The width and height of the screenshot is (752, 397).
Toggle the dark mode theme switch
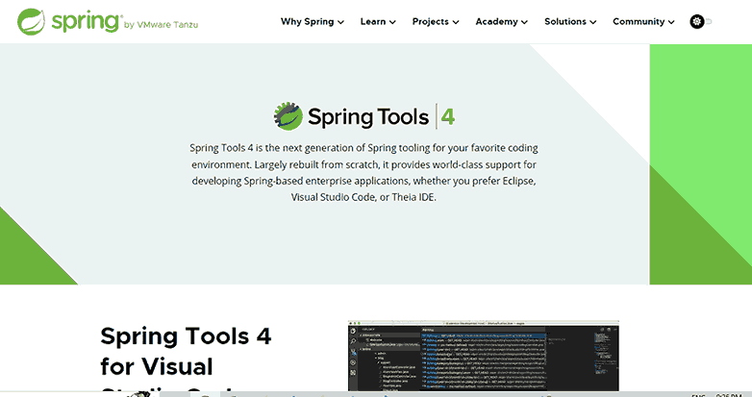click(700, 21)
